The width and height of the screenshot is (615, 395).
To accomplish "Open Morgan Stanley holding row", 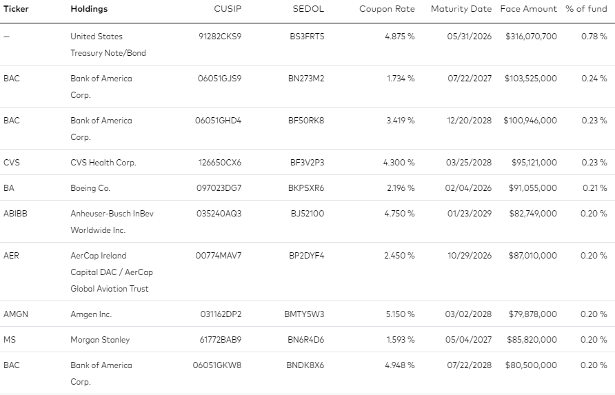I will tap(307, 339).
